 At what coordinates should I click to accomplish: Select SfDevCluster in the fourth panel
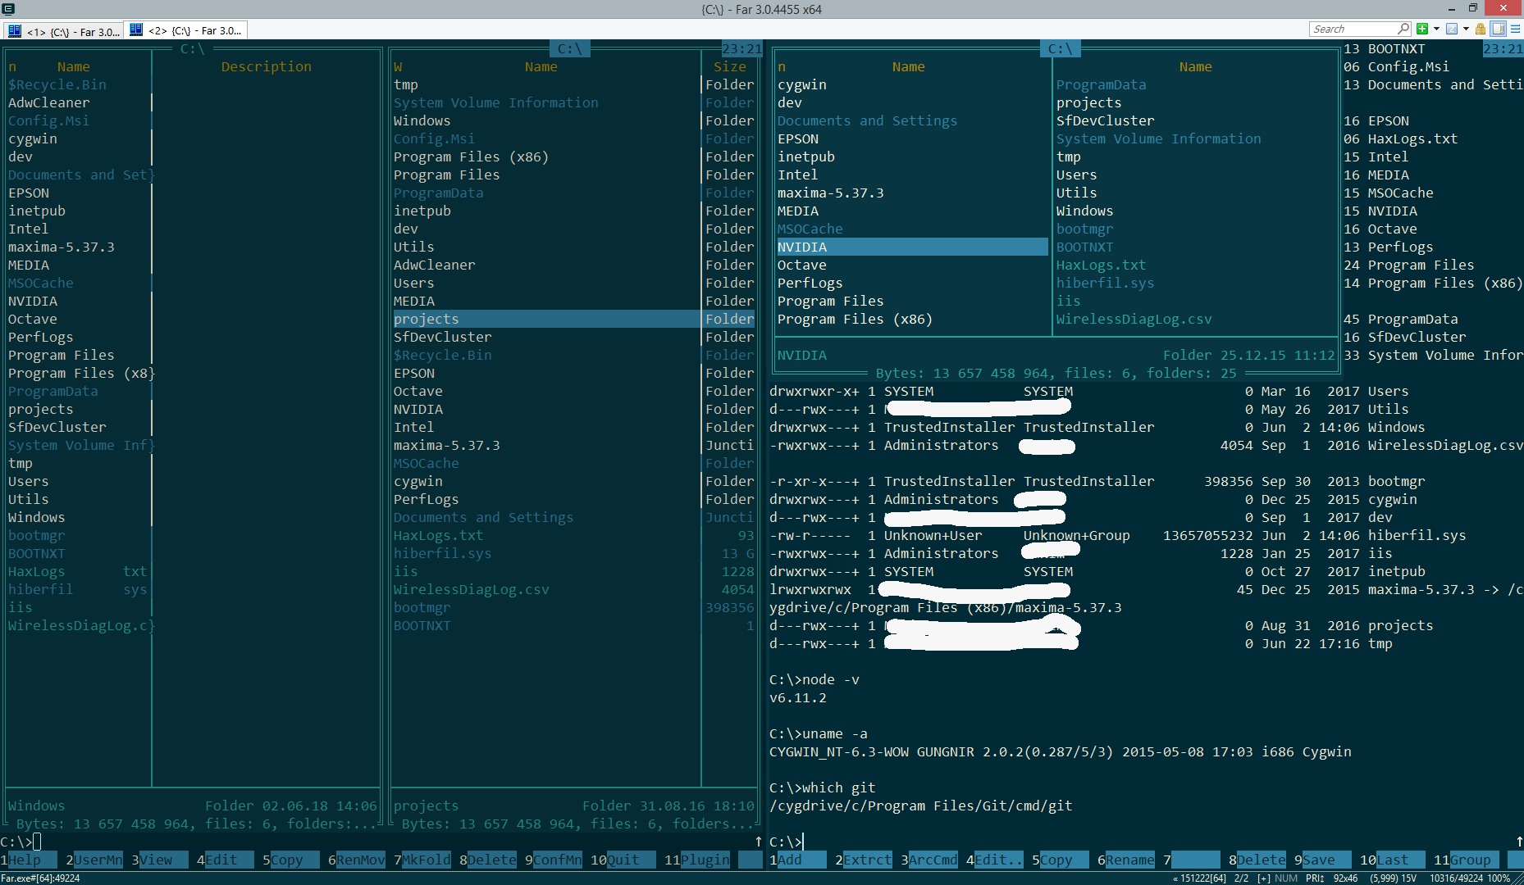1106,120
